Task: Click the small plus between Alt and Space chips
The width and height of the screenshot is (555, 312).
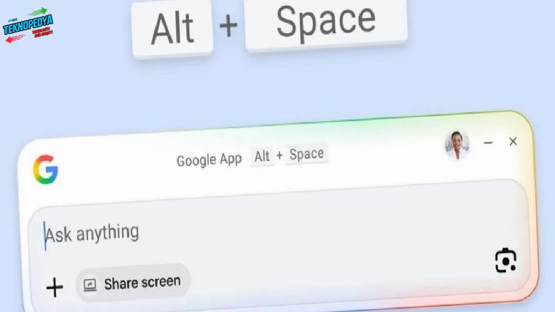Action: [279, 155]
